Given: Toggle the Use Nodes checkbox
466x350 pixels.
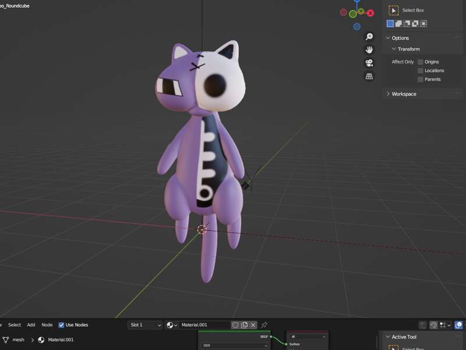Looking at the screenshot, I should point(61,325).
